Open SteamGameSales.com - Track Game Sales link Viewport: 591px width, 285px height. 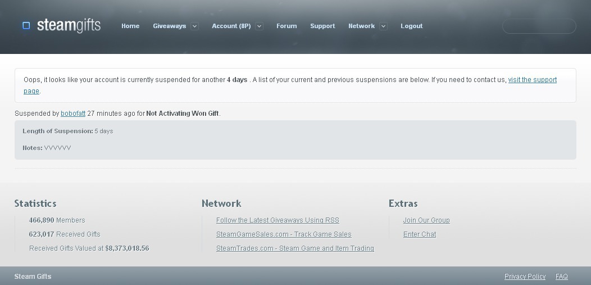[284, 234]
